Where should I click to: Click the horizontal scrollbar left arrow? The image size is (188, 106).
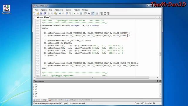tap(34, 78)
